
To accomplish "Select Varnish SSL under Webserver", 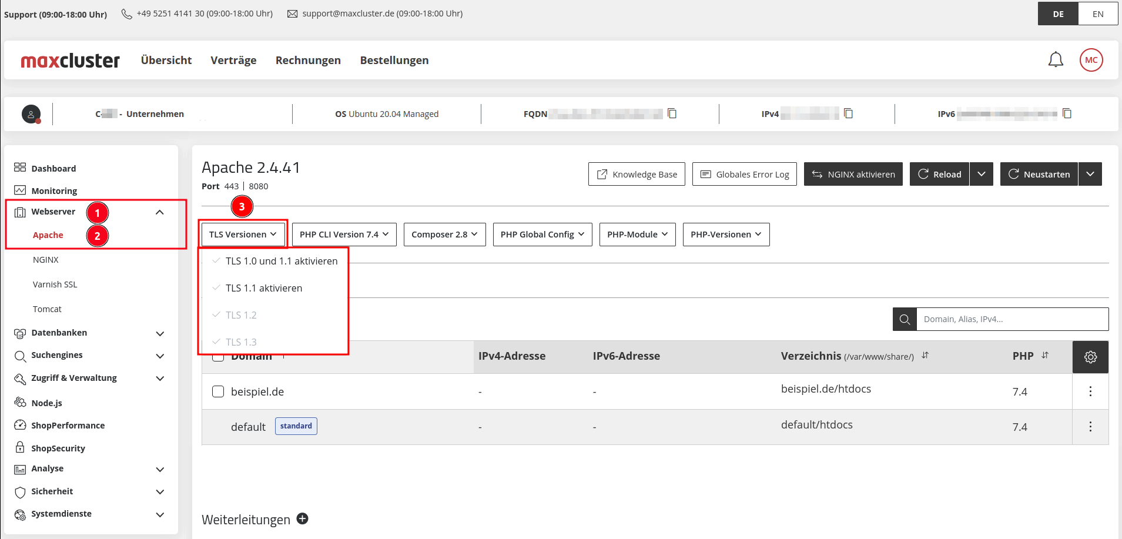I will 55,284.
